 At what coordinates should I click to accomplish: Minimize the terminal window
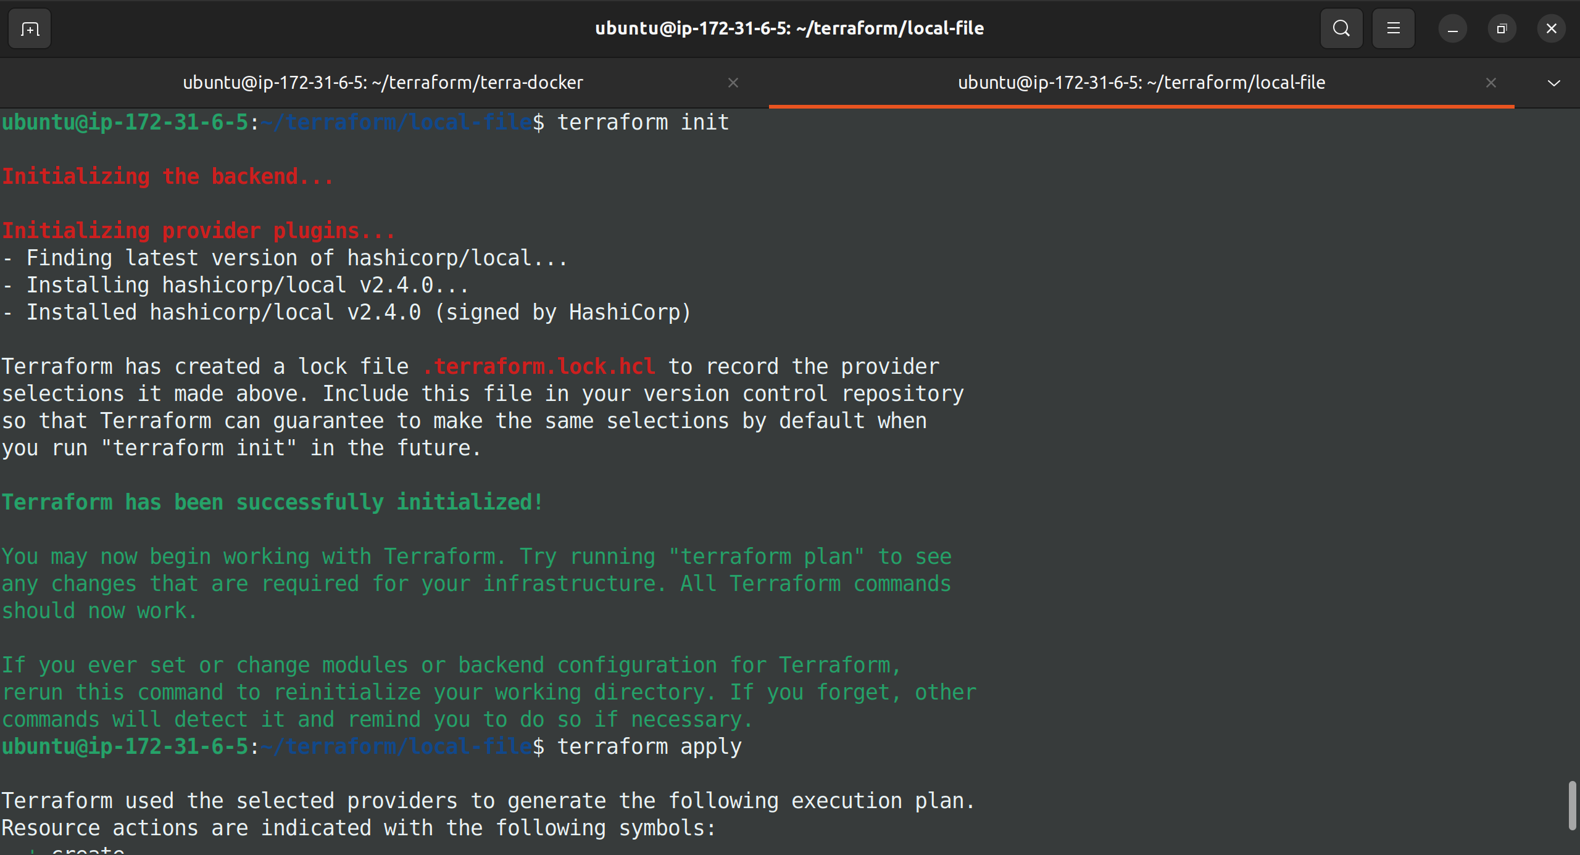coord(1452,29)
